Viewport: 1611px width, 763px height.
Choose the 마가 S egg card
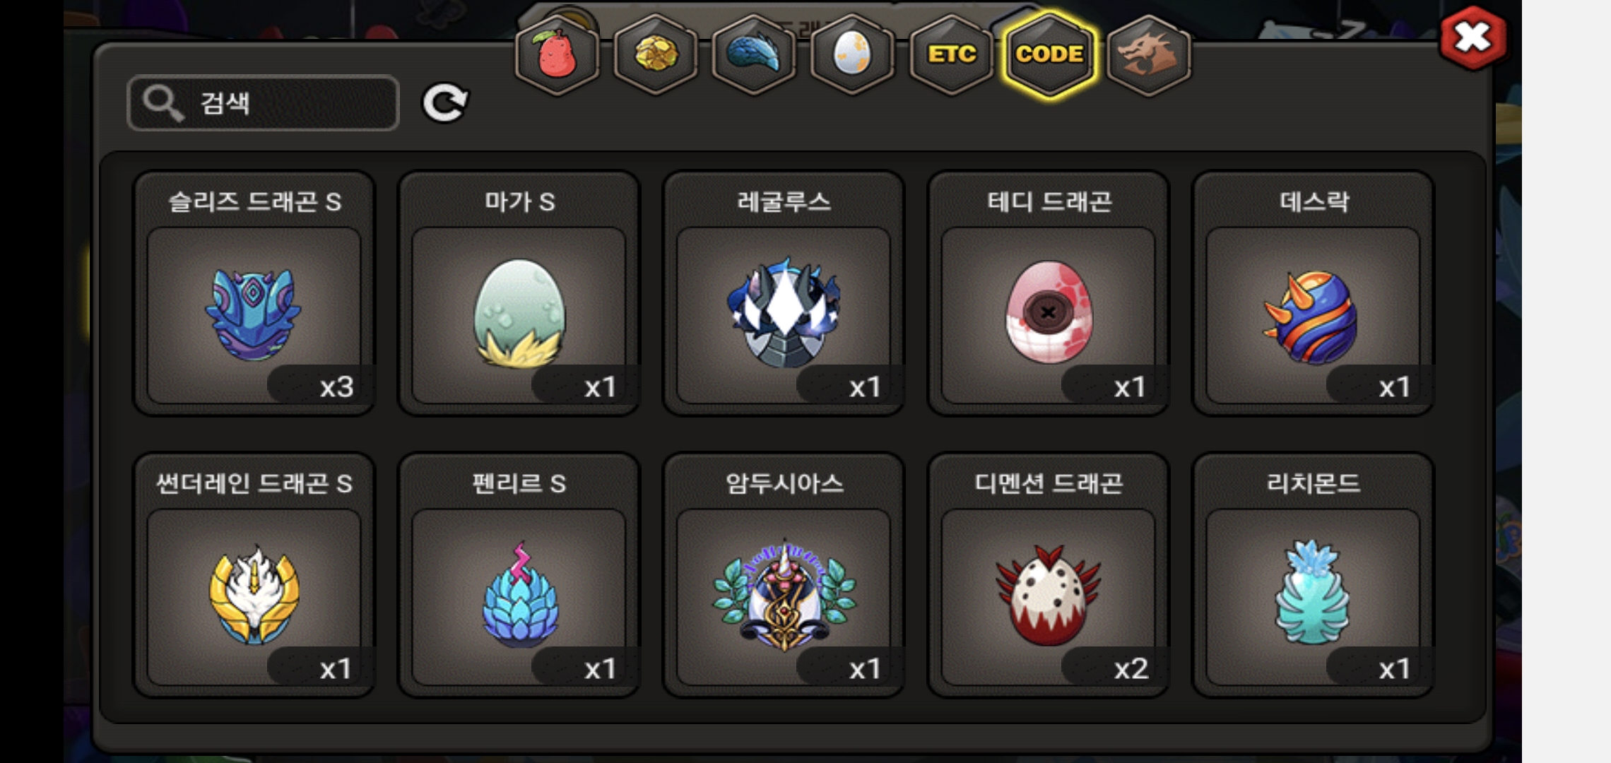click(519, 293)
